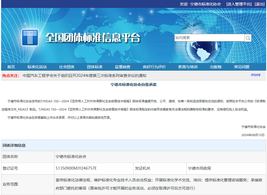Viewport: 267px width, 195px height.
Task: Select 良好行为评价 menu item
Action: coord(154,67)
